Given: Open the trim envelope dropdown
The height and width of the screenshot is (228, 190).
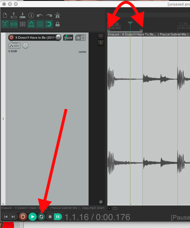Looking at the screenshot, I should (x=14, y=46).
